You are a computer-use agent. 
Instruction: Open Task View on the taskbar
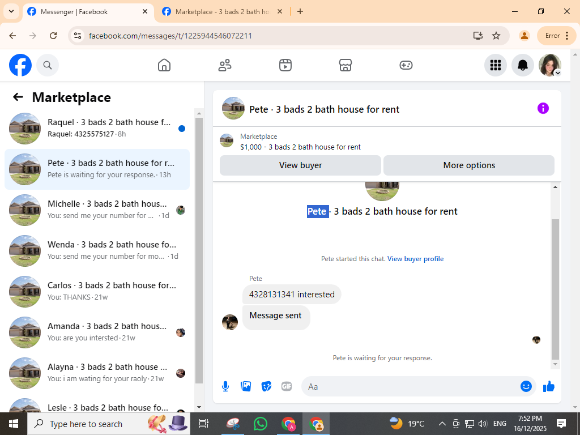[x=204, y=424]
